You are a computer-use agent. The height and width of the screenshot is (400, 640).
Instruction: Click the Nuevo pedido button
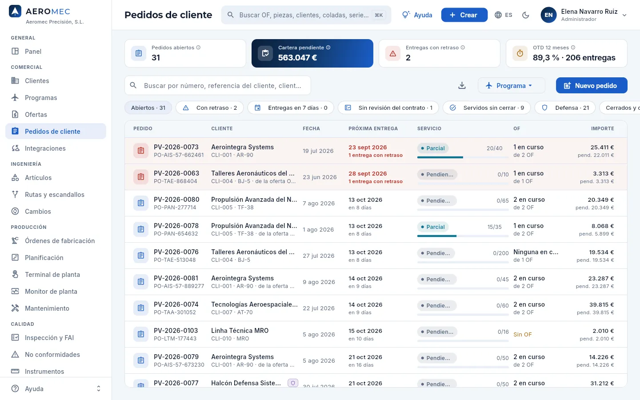(592, 85)
